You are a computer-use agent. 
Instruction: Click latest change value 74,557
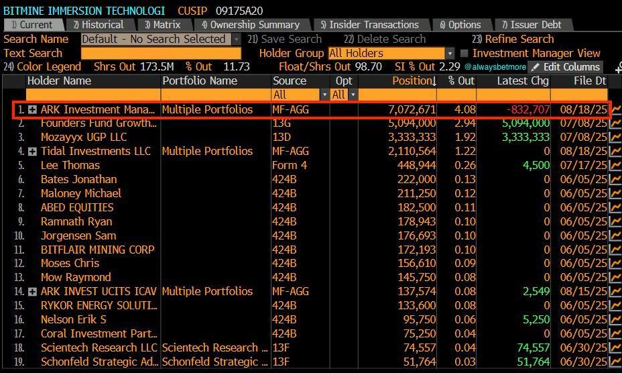(x=533, y=348)
